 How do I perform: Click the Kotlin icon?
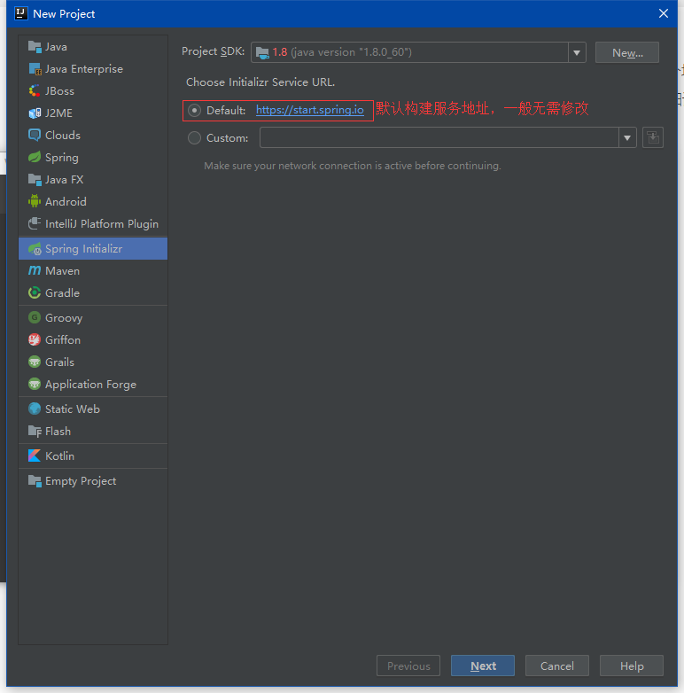[35, 456]
